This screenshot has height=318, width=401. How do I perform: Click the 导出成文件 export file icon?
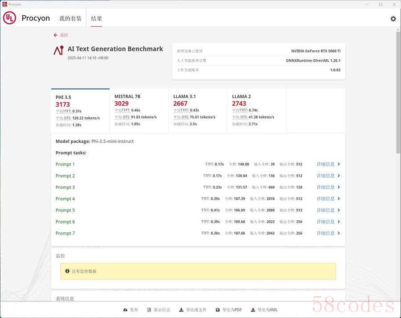tap(181, 310)
